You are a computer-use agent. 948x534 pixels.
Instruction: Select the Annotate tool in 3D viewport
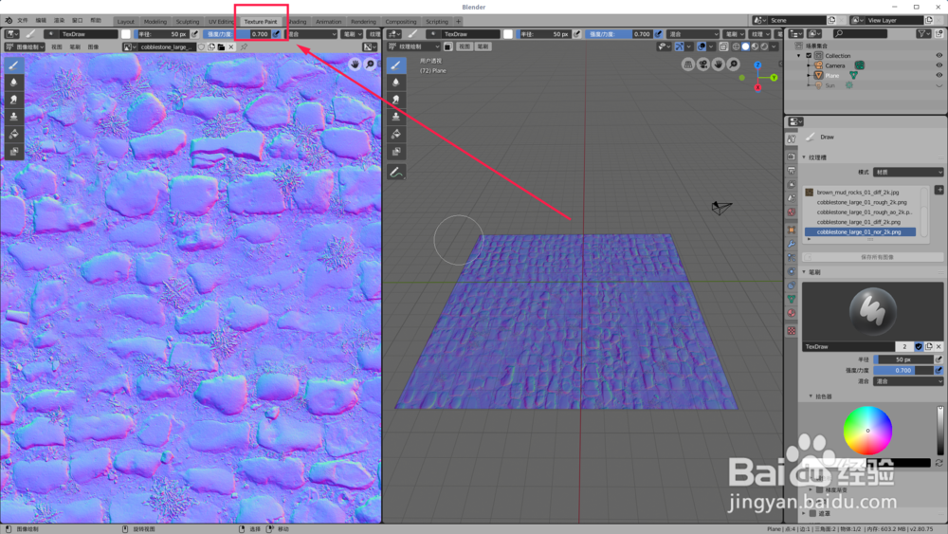[396, 173]
